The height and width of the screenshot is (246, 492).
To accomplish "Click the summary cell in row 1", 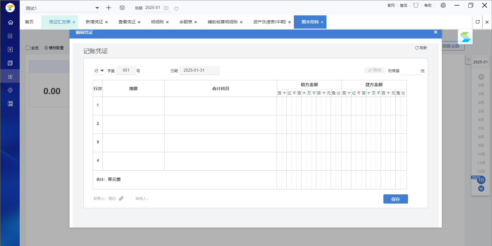I will (134, 106).
